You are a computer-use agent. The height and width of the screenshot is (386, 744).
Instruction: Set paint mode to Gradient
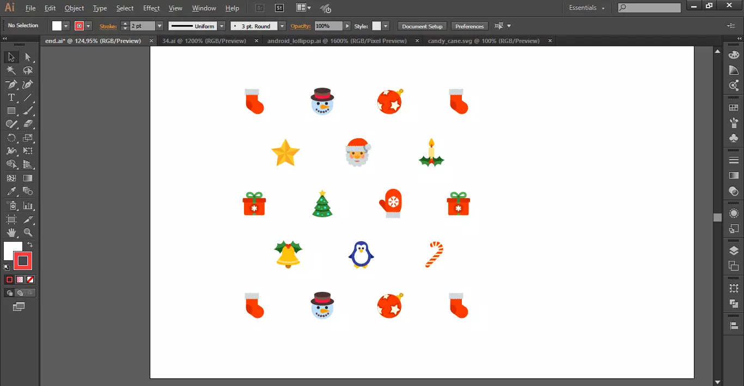point(20,279)
